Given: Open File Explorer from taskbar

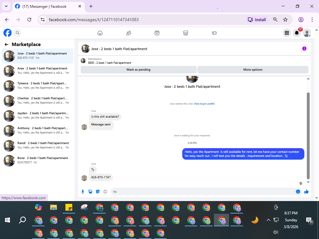Looking at the screenshot, I should (54, 207).
